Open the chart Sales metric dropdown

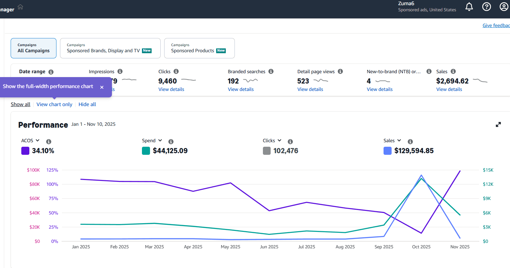392,141
